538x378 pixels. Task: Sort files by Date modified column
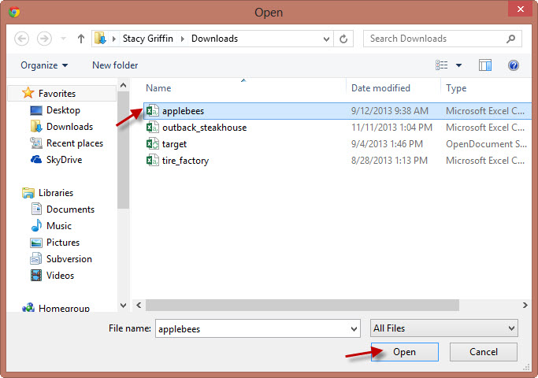pos(380,88)
